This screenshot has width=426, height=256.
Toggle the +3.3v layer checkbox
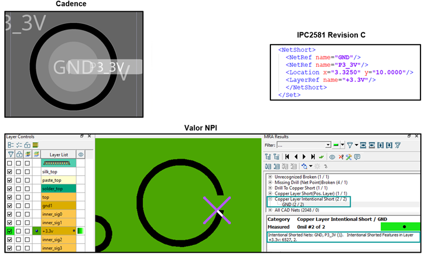[9, 230]
